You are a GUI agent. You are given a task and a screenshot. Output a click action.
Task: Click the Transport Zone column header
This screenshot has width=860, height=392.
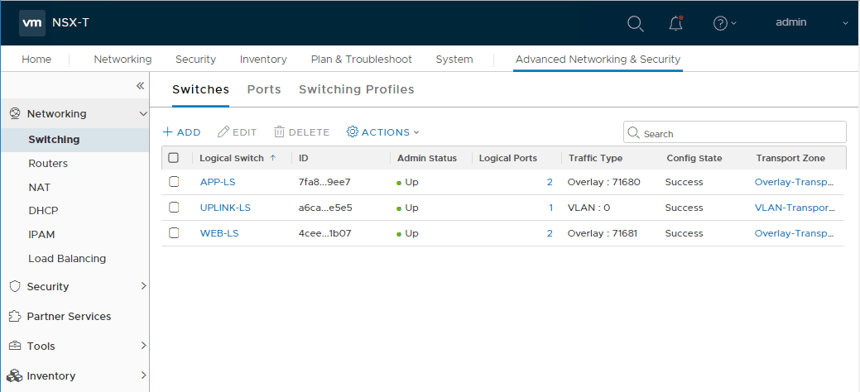pos(790,158)
